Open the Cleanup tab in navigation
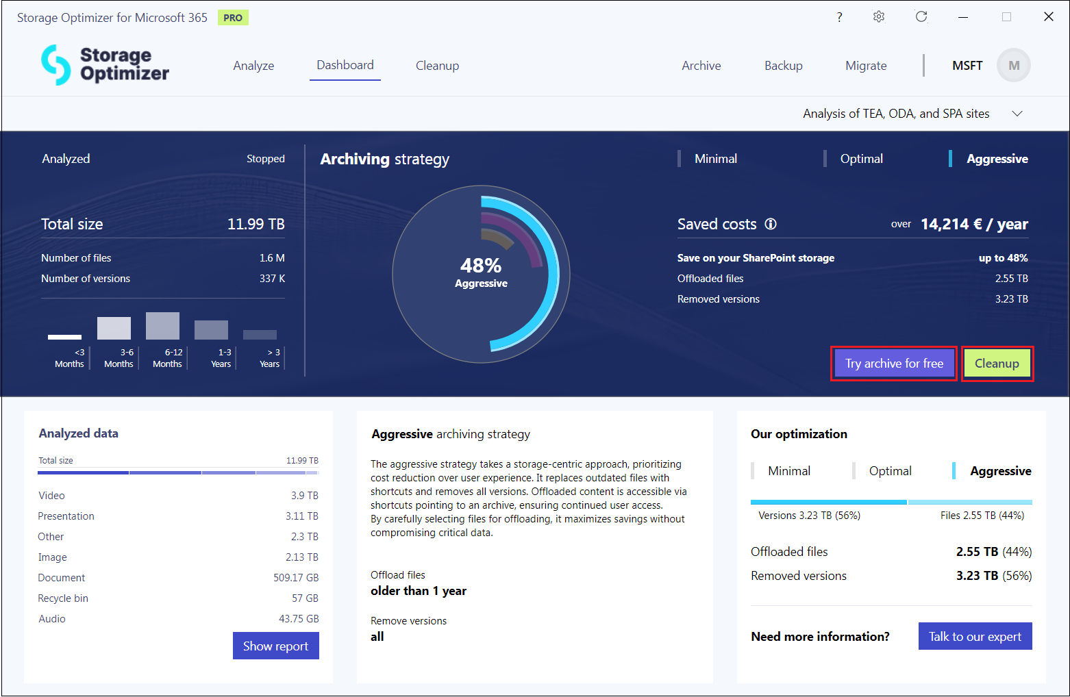 point(437,66)
